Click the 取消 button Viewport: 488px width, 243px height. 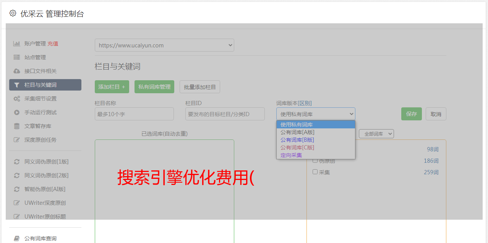click(436, 114)
